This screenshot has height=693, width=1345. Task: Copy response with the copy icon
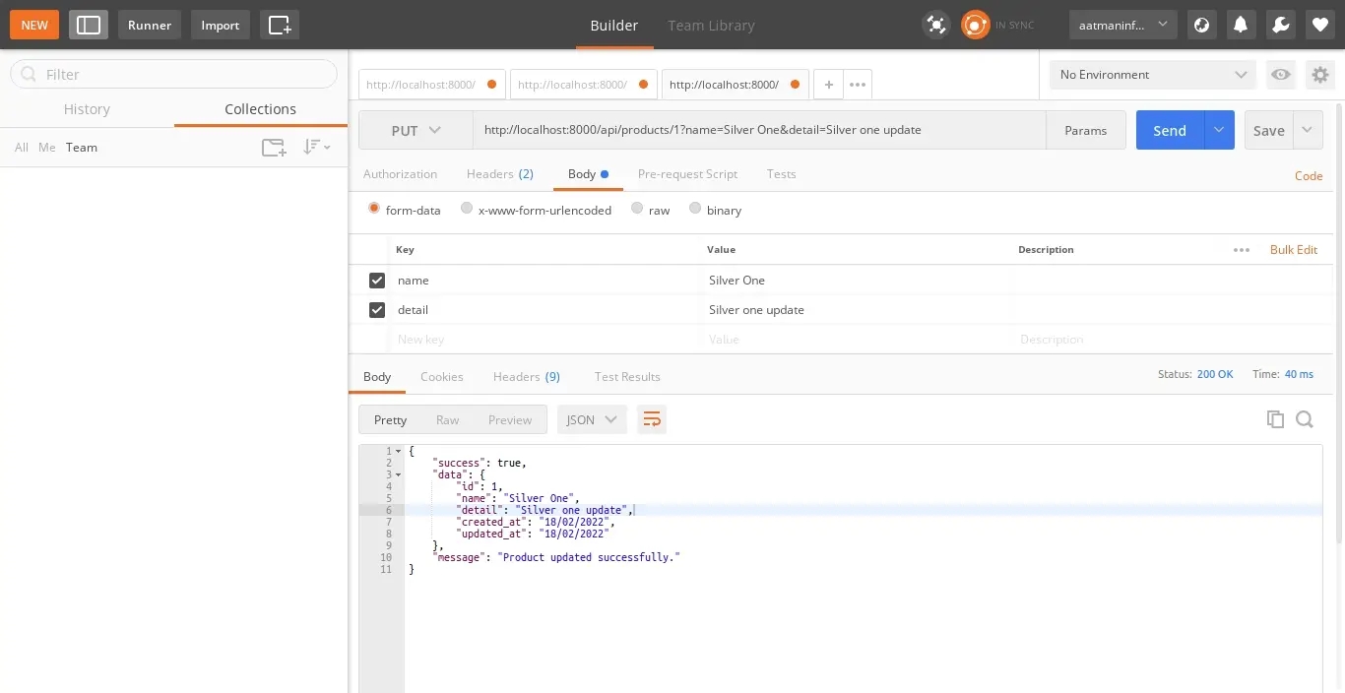[x=1275, y=419]
